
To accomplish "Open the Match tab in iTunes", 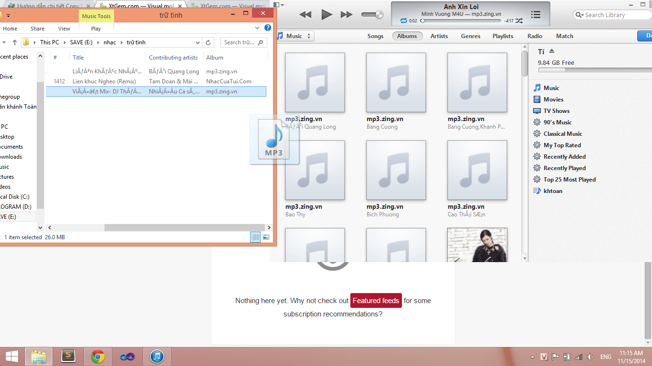I will click(x=565, y=36).
